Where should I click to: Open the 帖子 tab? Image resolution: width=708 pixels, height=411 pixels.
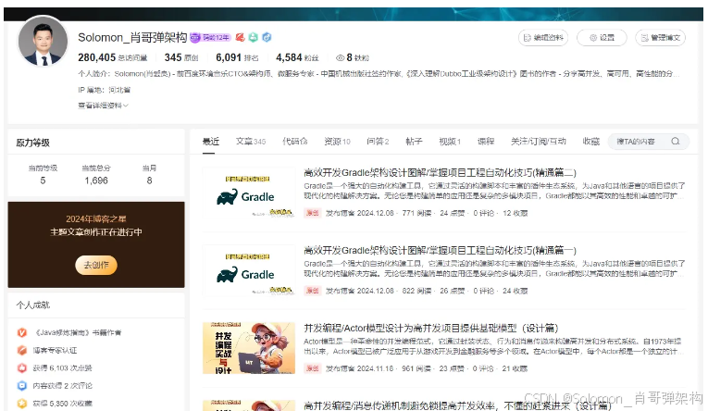coord(414,142)
